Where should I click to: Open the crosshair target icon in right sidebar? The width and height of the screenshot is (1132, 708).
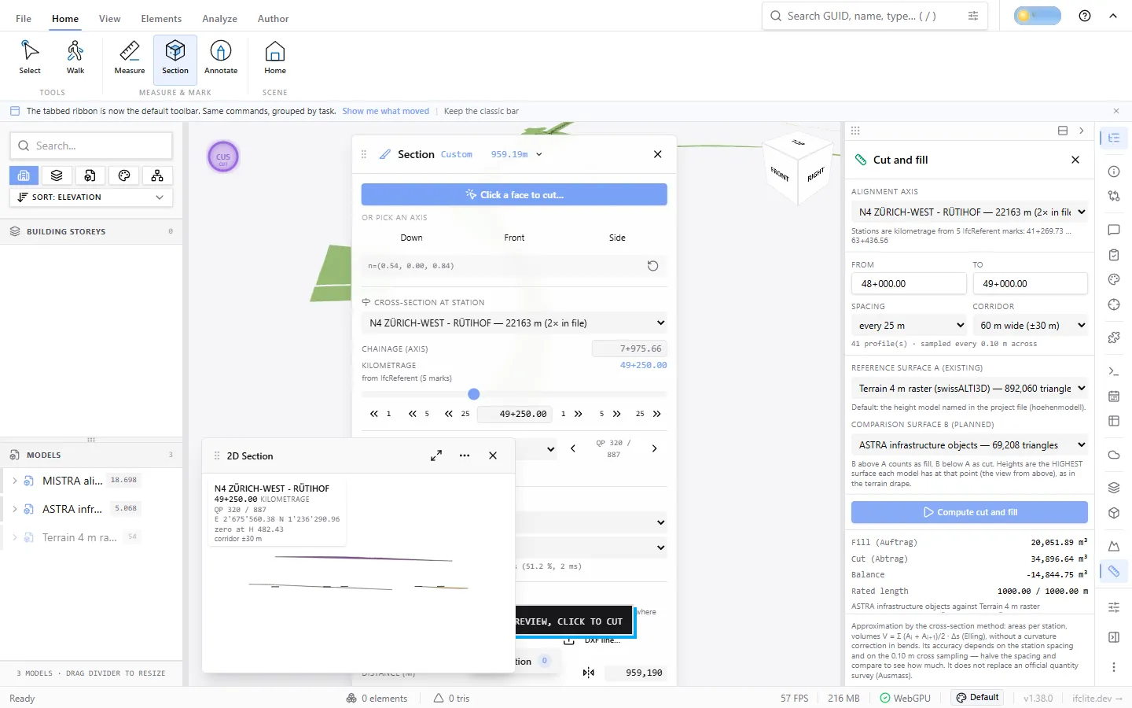tap(1114, 304)
